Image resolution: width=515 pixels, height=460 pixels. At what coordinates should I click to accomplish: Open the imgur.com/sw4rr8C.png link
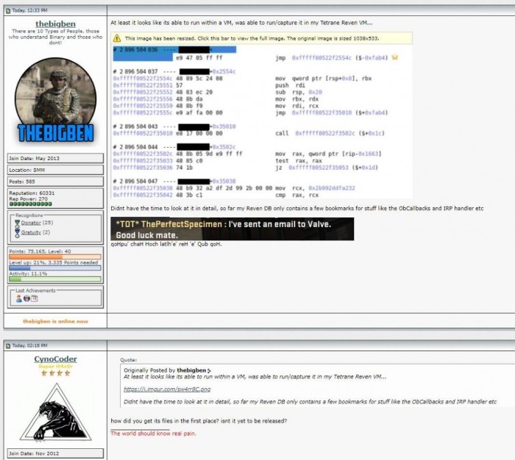pos(167,389)
